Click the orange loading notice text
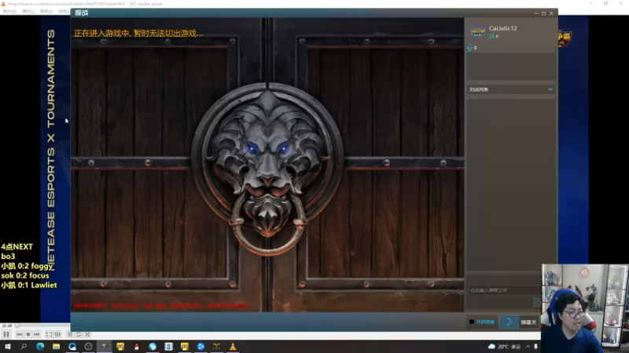 click(x=138, y=33)
